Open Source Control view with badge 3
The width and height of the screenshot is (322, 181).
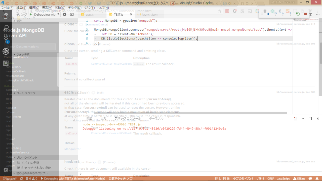pyautogui.click(x=6, y=39)
